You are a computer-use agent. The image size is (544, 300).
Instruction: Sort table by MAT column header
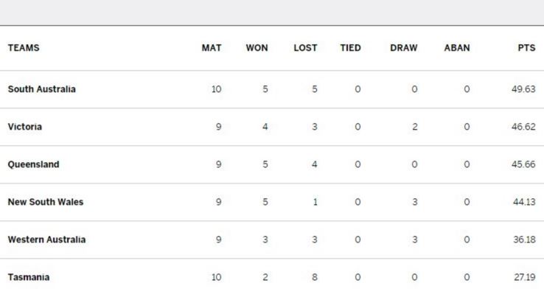tap(212, 48)
